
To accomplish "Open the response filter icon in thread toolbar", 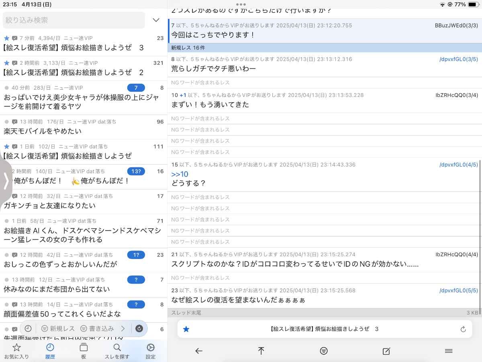I will pyautogui.click(x=324, y=351).
